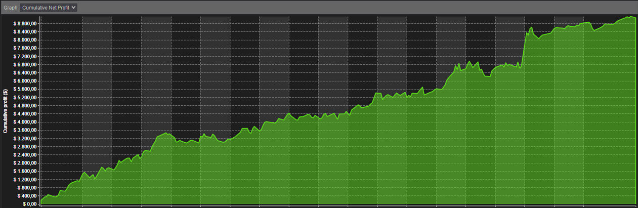Click the "$ 8.400,00" axis value
Image resolution: width=638 pixels, height=208 pixels.
(25, 32)
